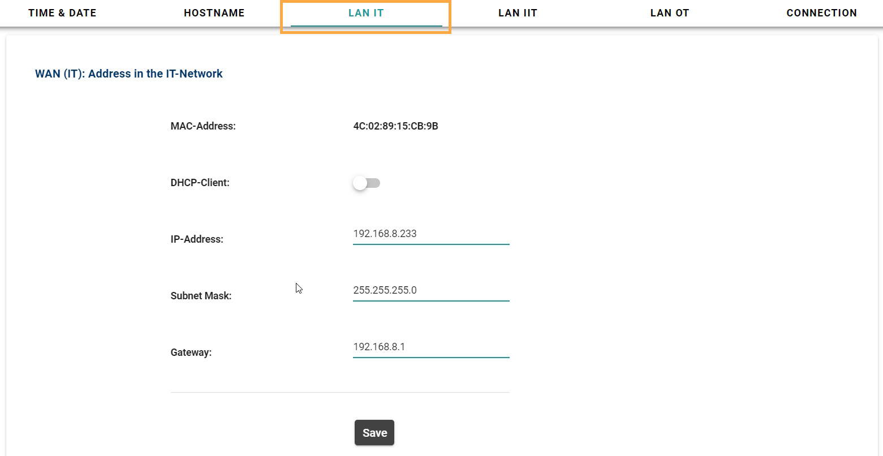Click the IP-Address field showing 192.168.8.233

[430, 234]
